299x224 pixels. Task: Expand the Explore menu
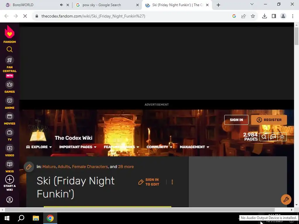point(39,147)
